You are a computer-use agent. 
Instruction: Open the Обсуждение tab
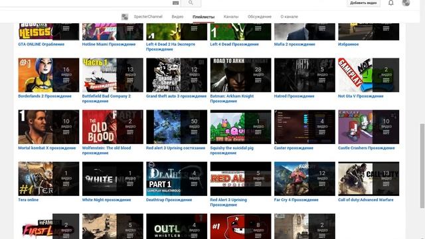click(x=260, y=17)
